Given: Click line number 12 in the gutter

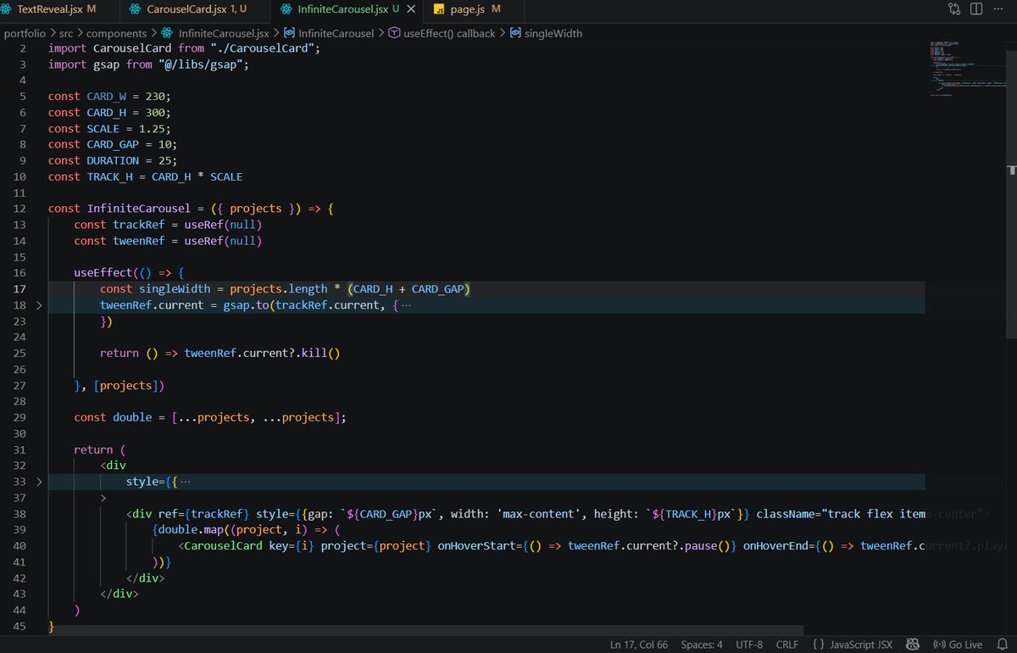Looking at the screenshot, I should (21, 209).
